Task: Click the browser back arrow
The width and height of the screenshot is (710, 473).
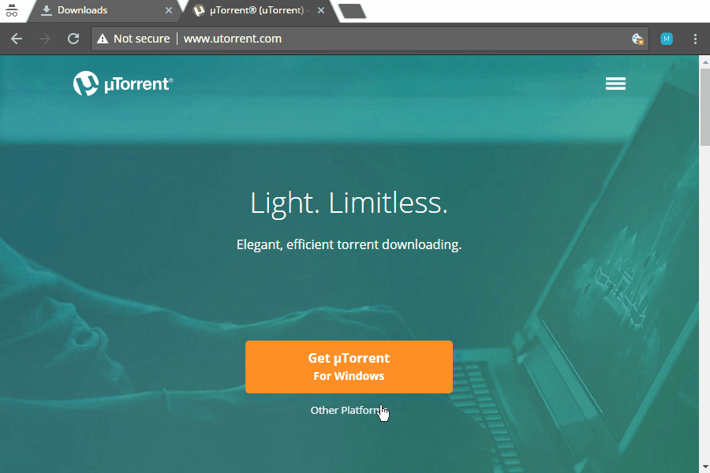Action: (17, 39)
